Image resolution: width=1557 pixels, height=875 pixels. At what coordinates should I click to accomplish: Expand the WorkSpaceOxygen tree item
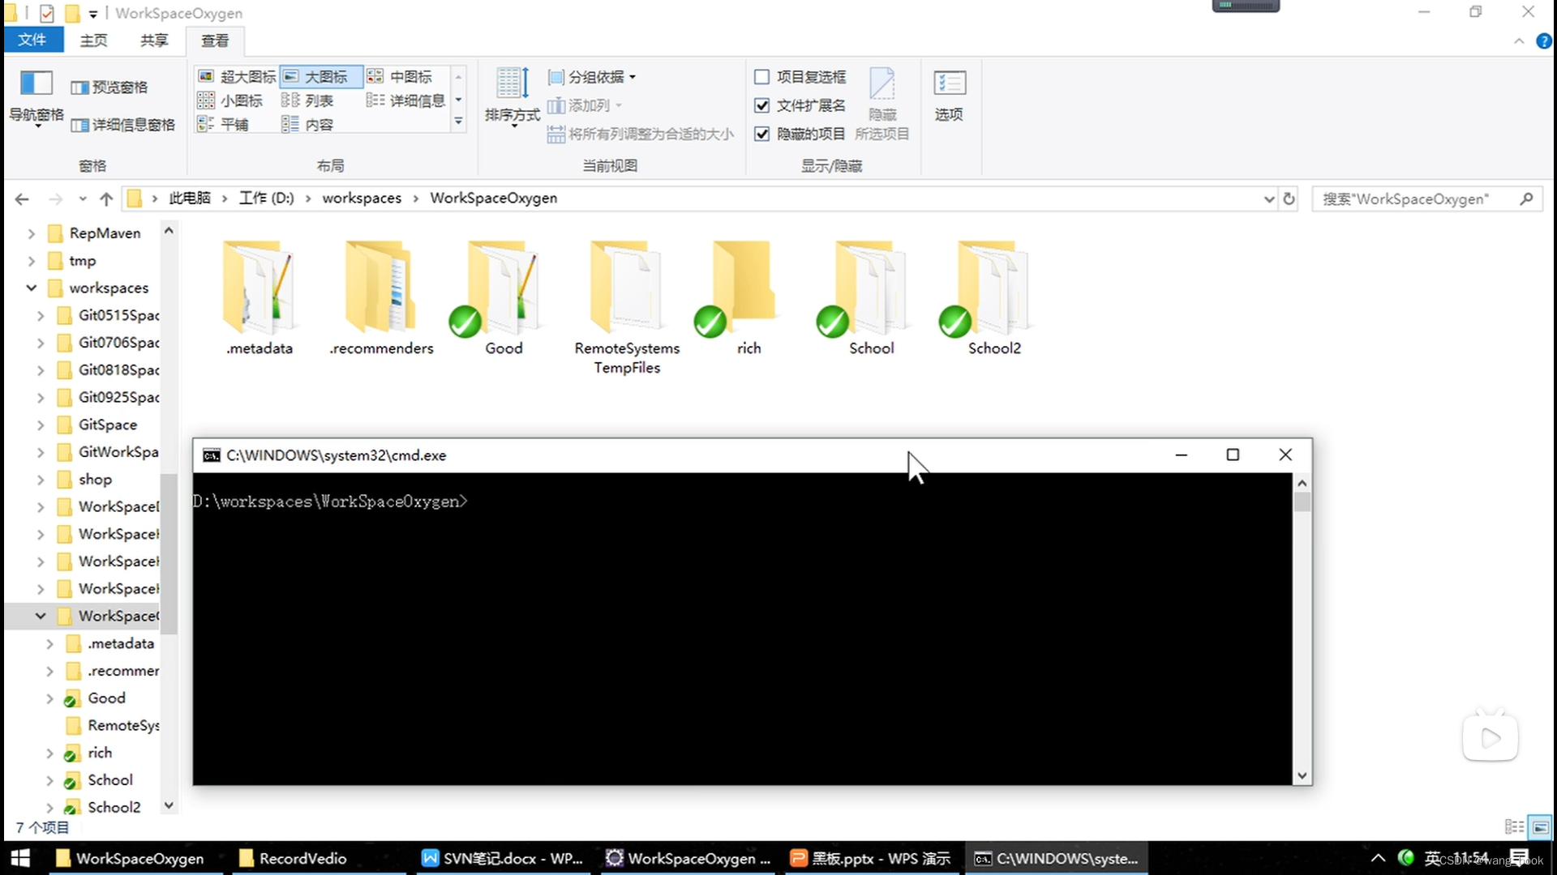point(40,616)
